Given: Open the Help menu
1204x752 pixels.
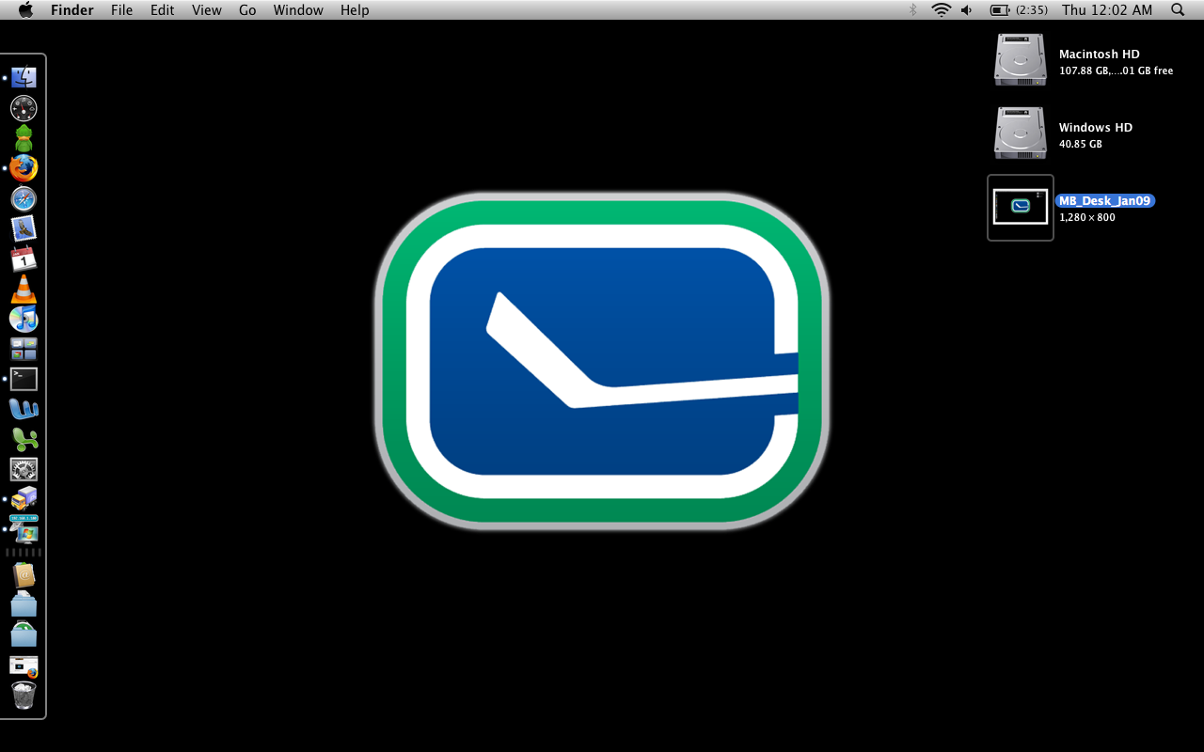Looking at the screenshot, I should (x=355, y=9).
